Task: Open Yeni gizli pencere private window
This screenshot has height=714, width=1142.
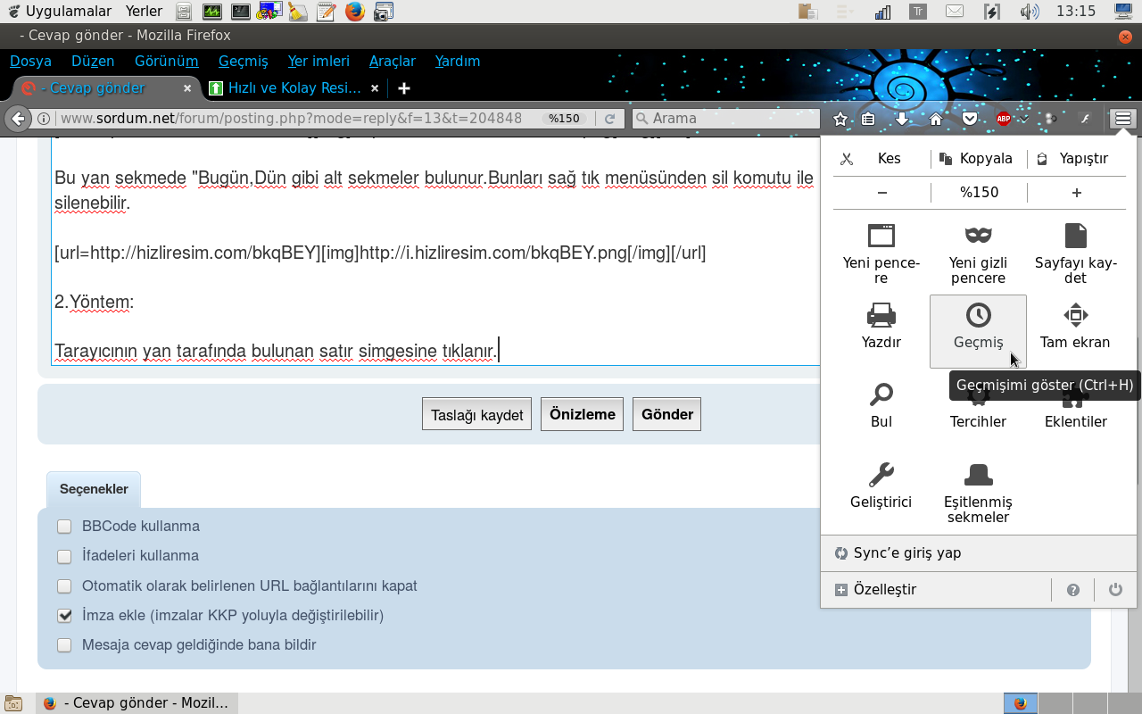Action: tap(978, 253)
